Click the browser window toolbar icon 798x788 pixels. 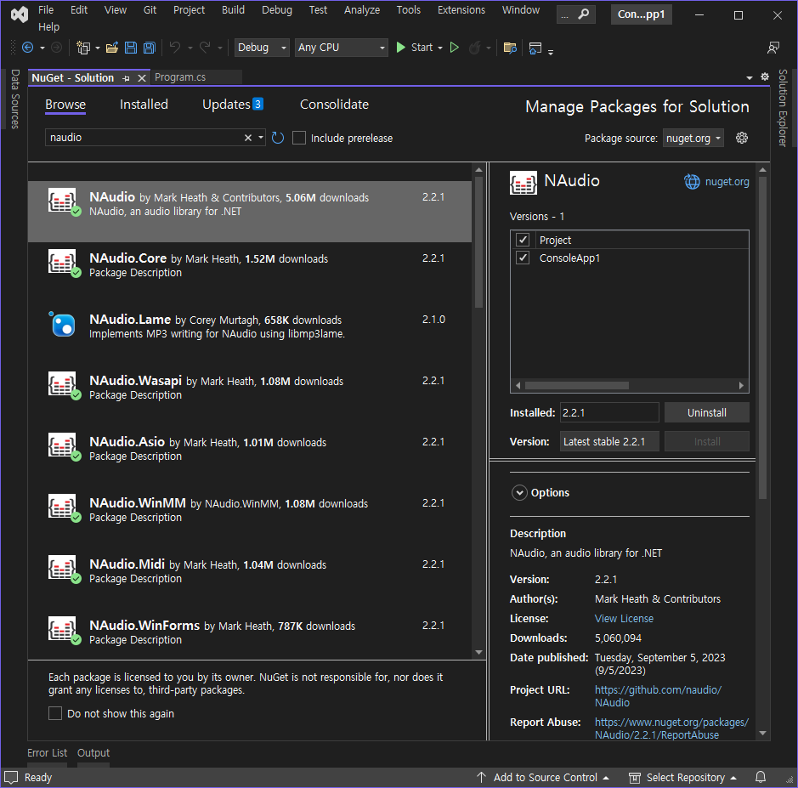coord(535,48)
